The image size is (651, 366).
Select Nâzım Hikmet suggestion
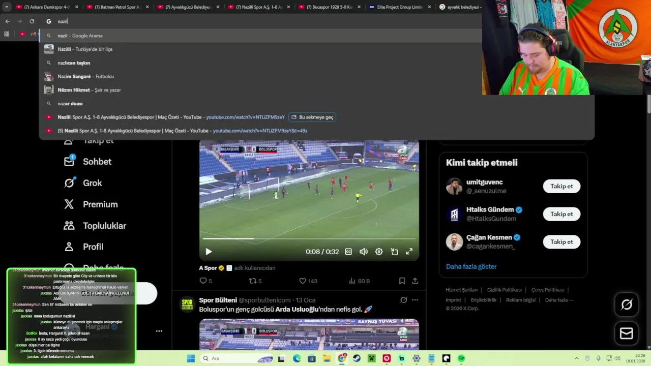click(x=260, y=90)
